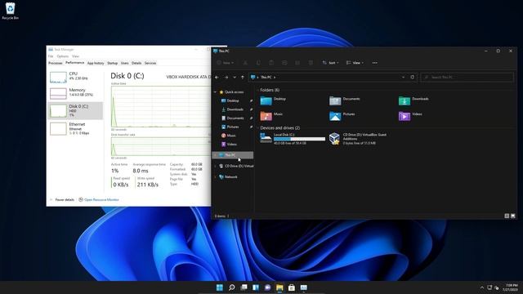
Task: Switch to Processes tab in Task Manager
Action: click(x=56, y=63)
